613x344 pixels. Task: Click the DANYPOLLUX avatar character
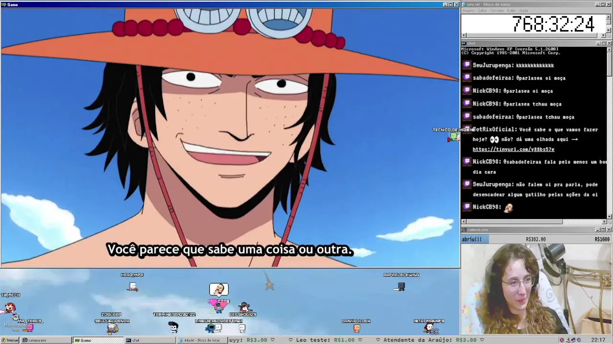click(357, 328)
